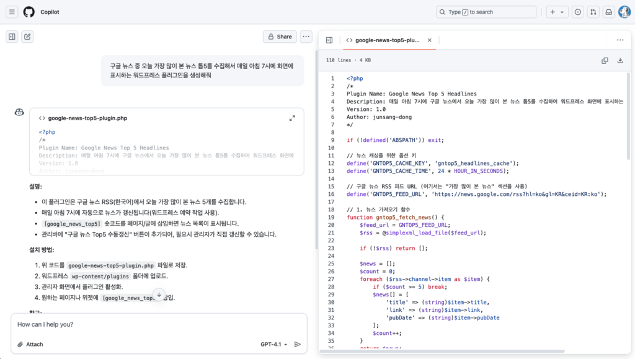Click the 'Version: 1.0' line in code panel

pyautogui.click(x=366, y=109)
